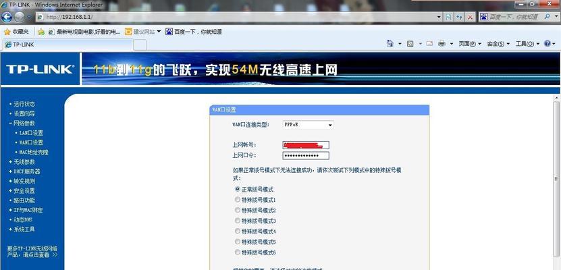Open the search provider dropdown arrow
This screenshot has height=270, width=561.
point(555,17)
